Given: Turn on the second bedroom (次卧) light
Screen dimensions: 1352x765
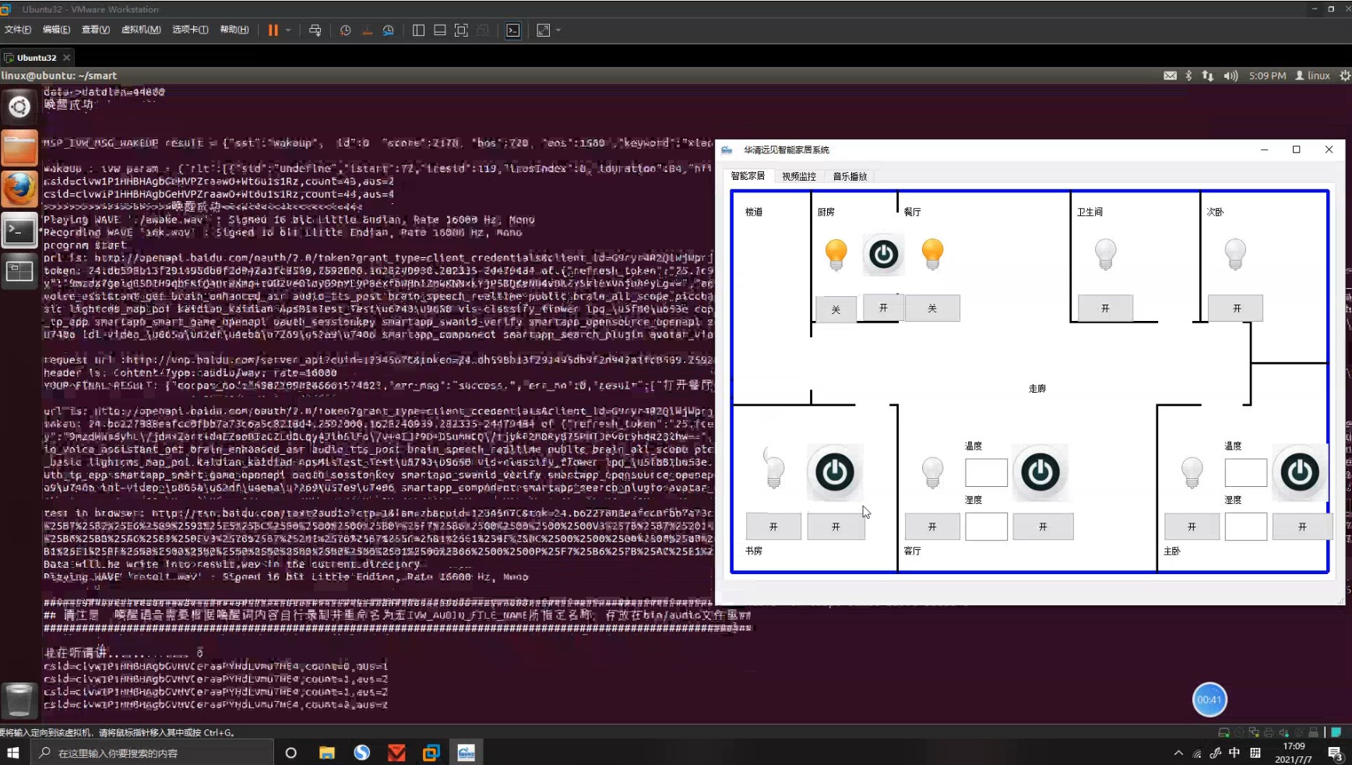Looking at the screenshot, I should click(x=1235, y=308).
